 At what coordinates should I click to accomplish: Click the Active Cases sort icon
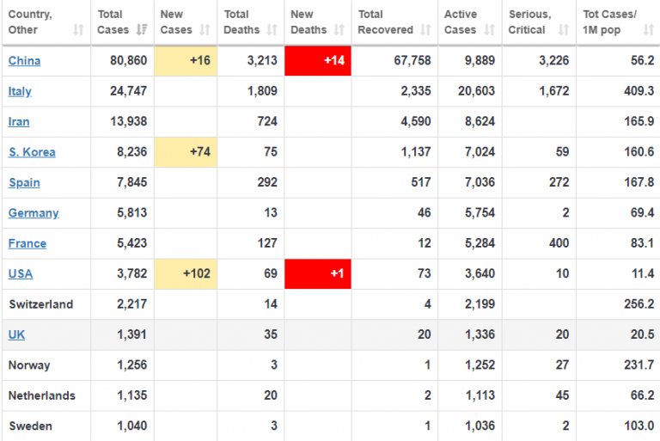pyautogui.click(x=490, y=30)
